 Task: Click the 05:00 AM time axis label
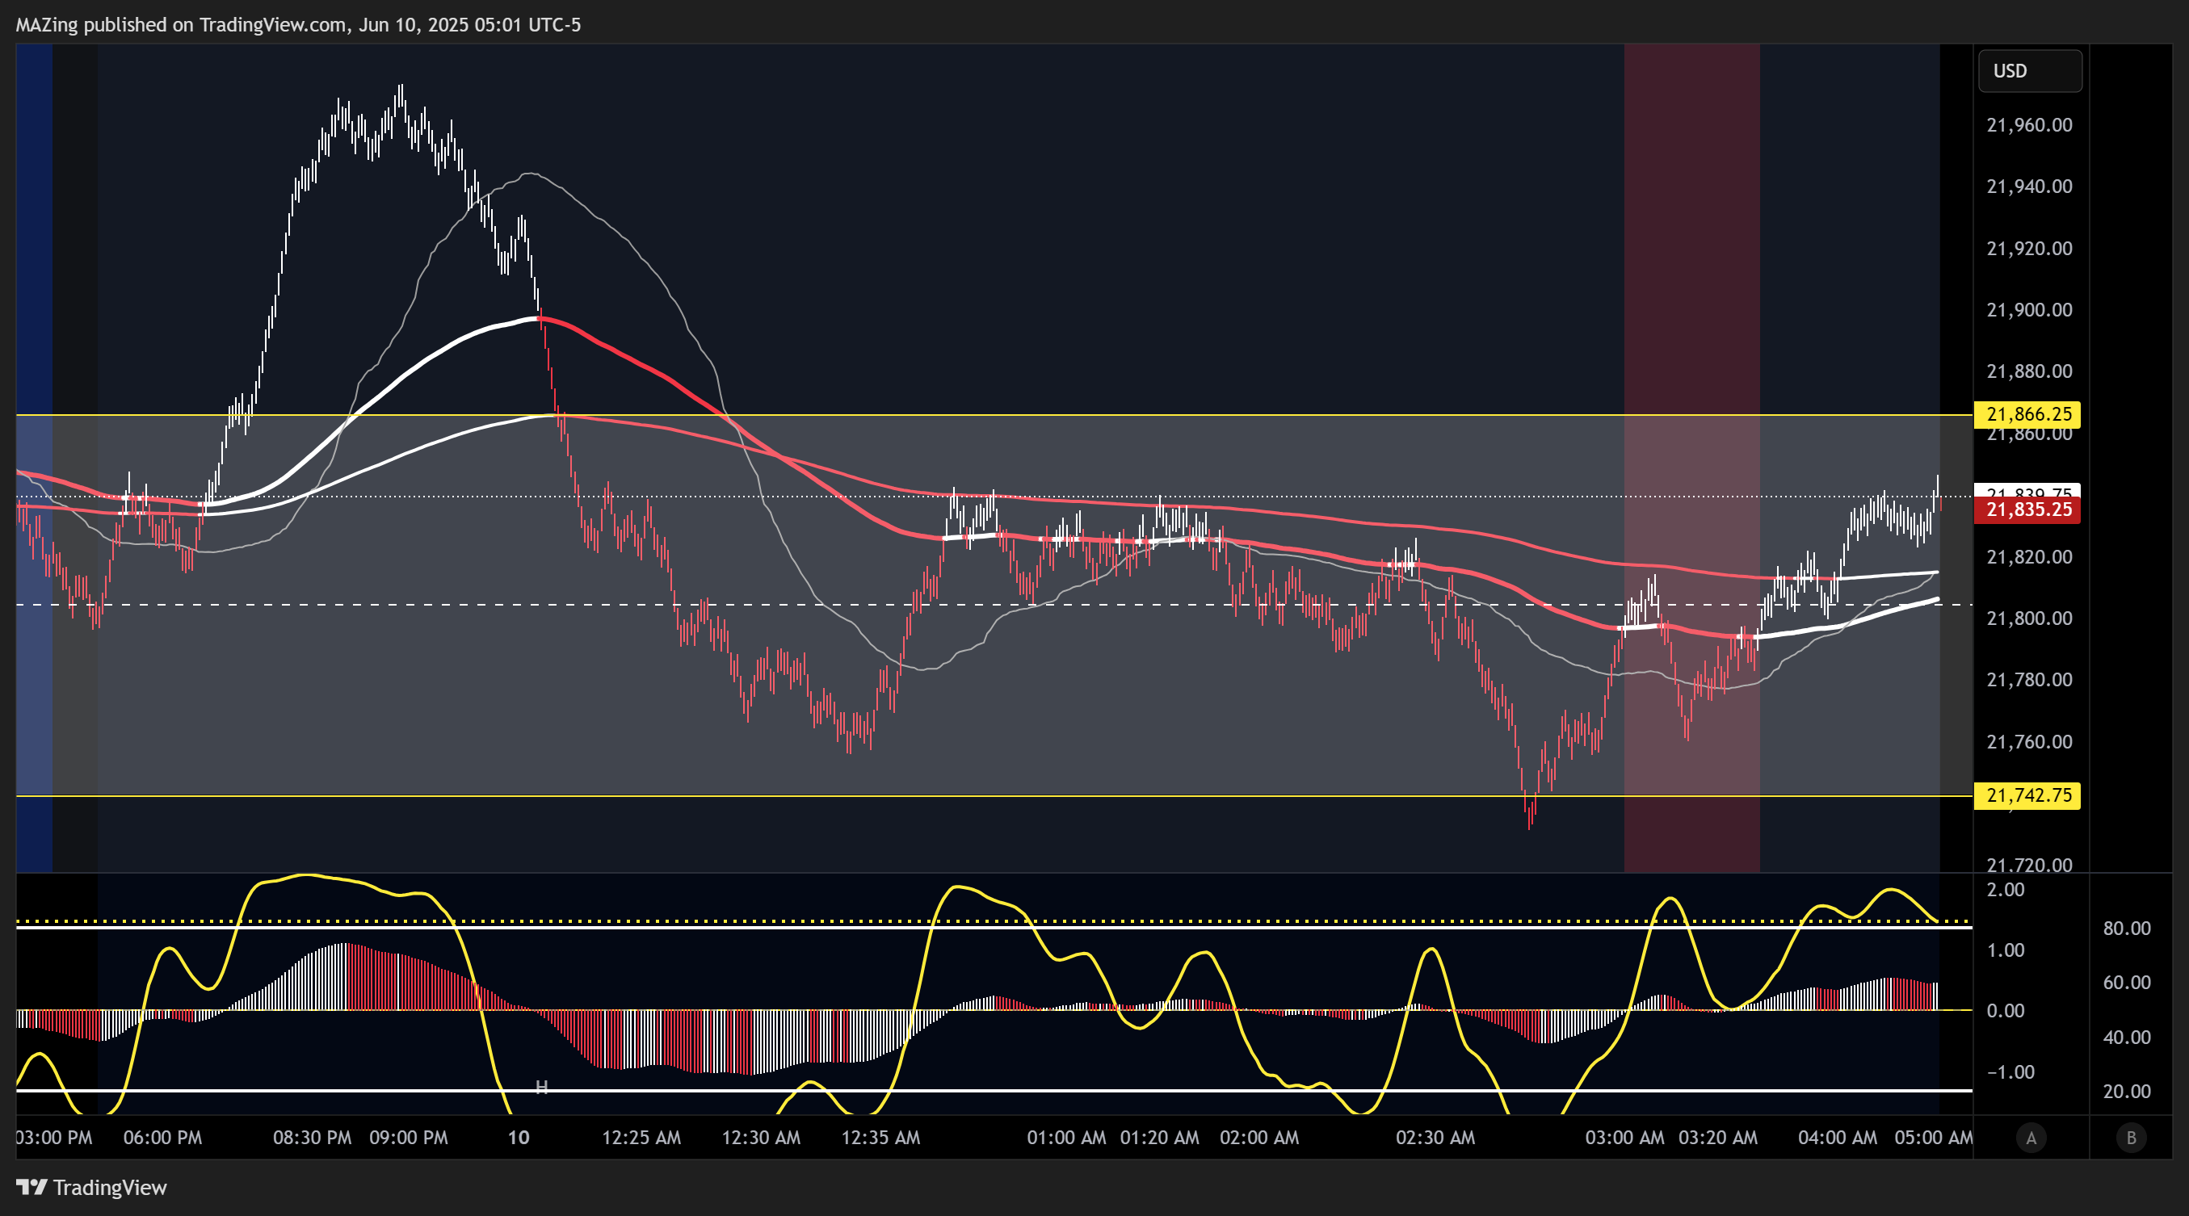1933,1138
